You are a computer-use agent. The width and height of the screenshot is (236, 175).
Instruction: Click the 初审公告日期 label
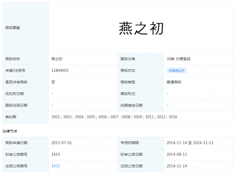tap(131, 154)
